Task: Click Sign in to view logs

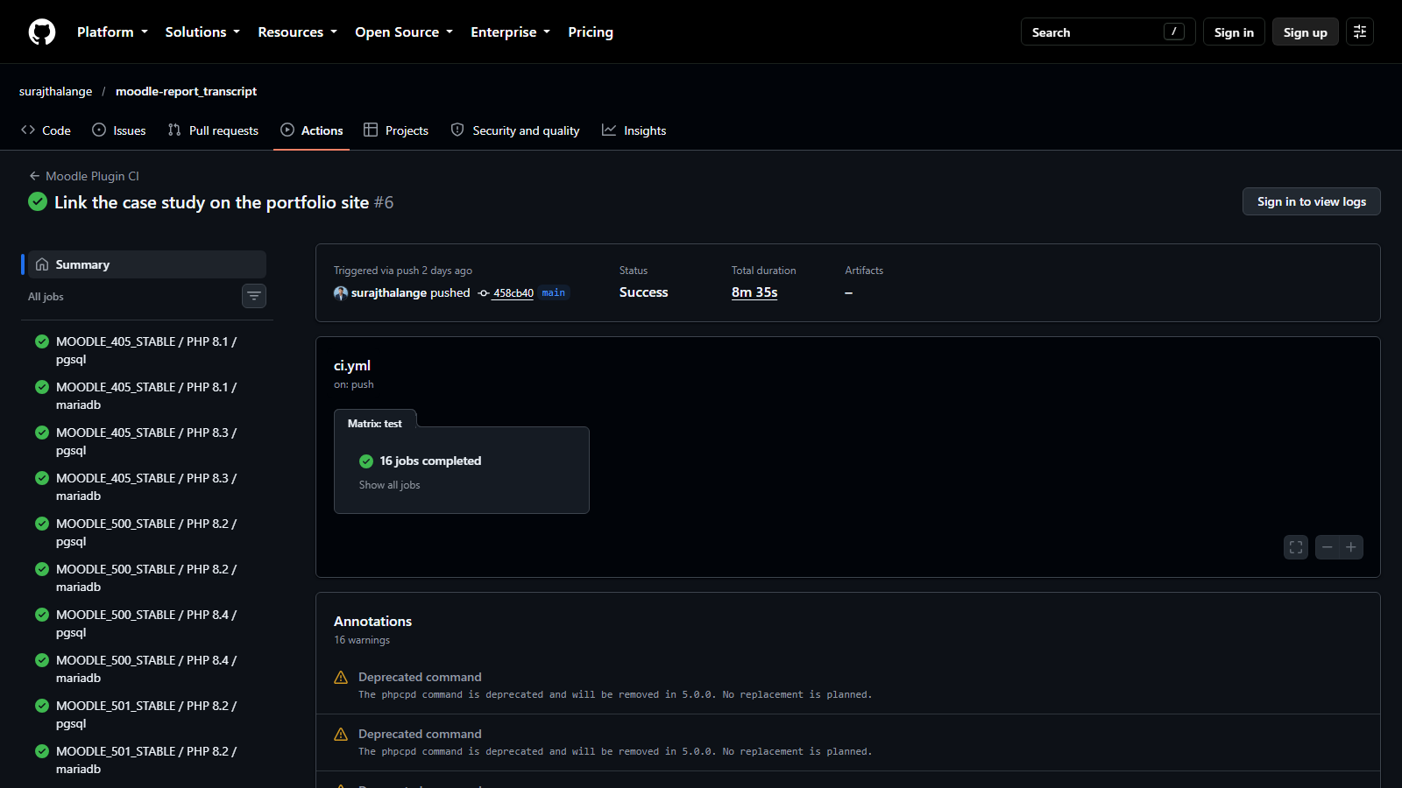Action: (1311, 201)
